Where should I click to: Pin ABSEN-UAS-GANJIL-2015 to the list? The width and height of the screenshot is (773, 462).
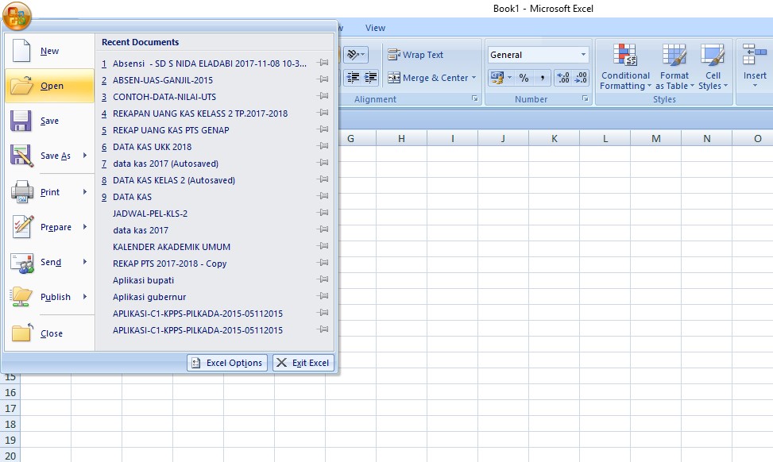323,79
